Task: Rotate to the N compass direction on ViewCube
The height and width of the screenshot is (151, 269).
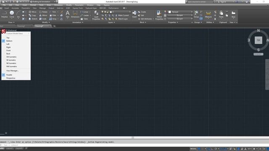Action: click(258, 31)
